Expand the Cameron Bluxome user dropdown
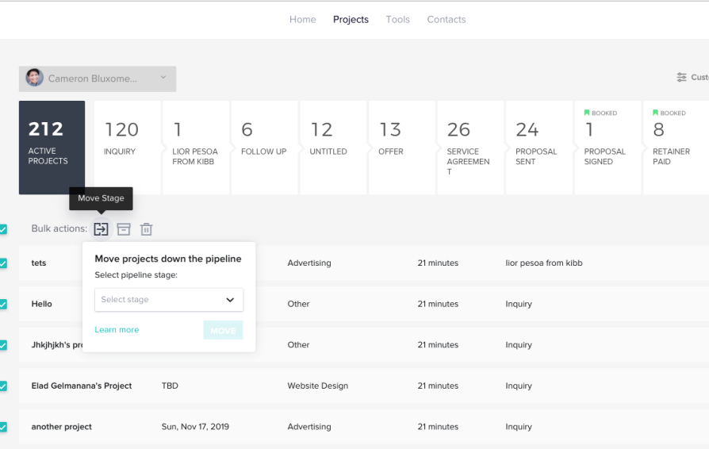709x449 pixels. click(x=163, y=78)
